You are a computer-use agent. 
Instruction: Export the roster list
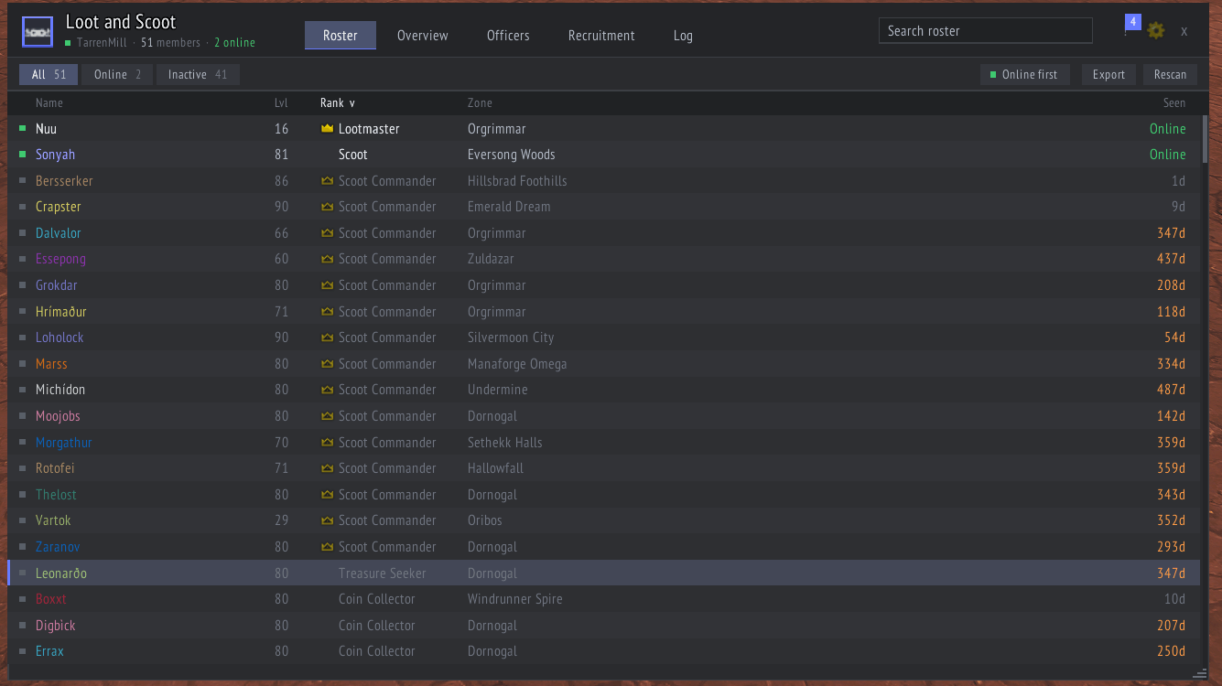[1108, 75]
